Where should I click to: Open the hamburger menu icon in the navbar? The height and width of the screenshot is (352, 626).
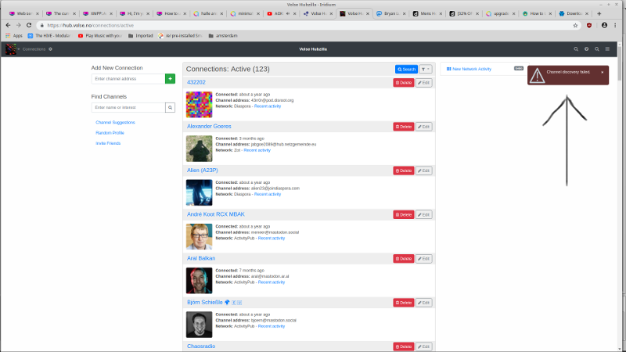pyautogui.click(x=609, y=49)
